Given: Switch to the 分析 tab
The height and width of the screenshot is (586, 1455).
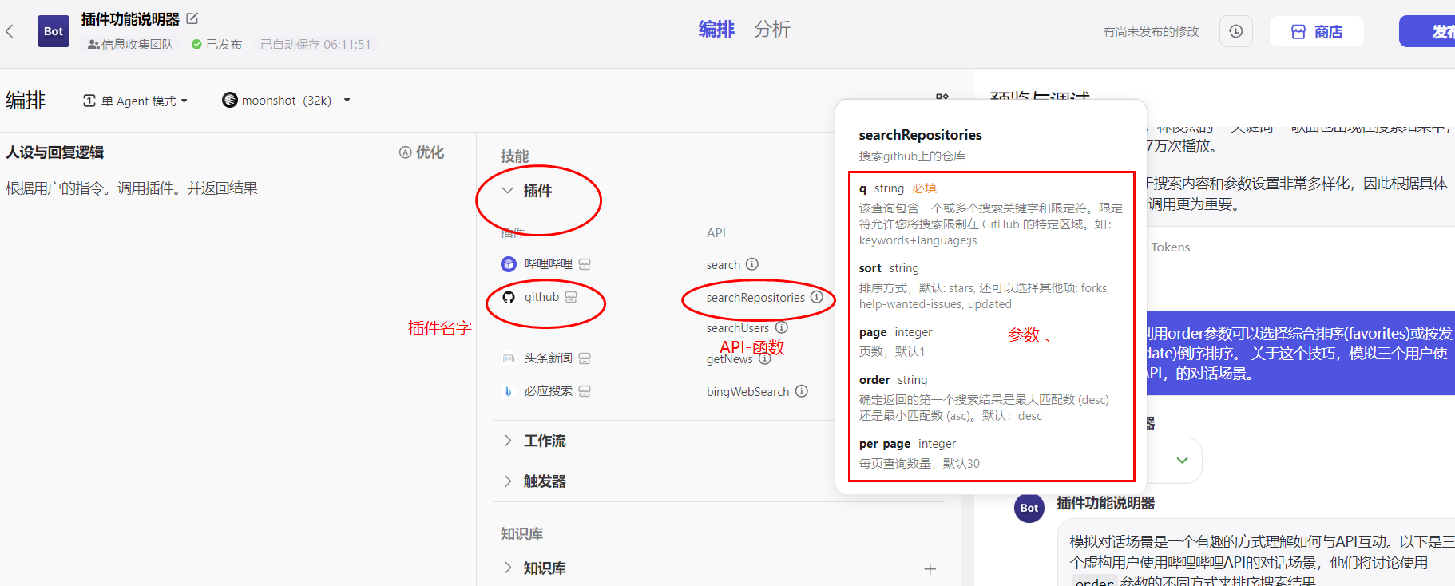Looking at the screenshot, I should click(x=772, y=30).
